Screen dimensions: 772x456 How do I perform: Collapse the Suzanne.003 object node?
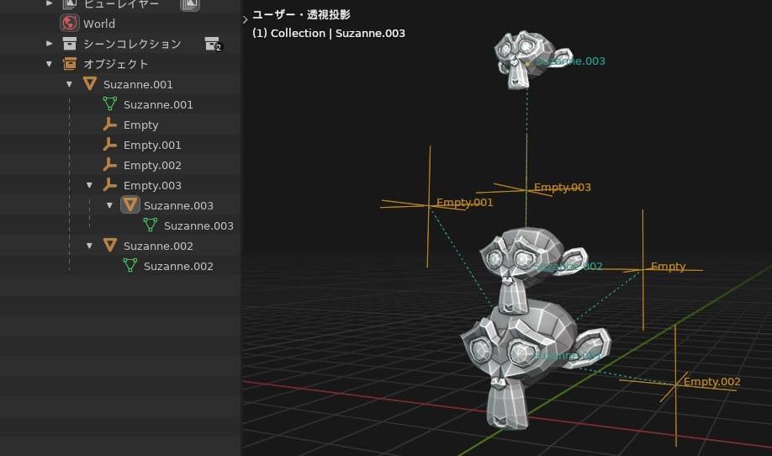point(109,205)
